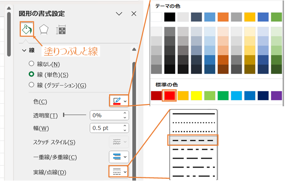The image size is (285, 181).
Task: Open the 一重線/多重線(C) compound type dropdown
Action: pos(119,157)
